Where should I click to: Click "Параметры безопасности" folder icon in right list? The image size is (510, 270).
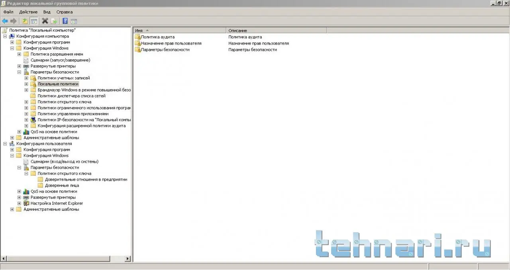(x=138, y=50)
